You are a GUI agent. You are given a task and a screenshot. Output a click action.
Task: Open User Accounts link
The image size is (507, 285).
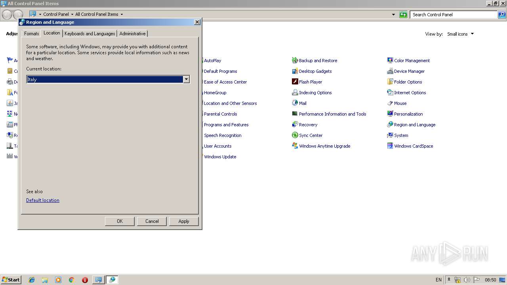[217, 146]
